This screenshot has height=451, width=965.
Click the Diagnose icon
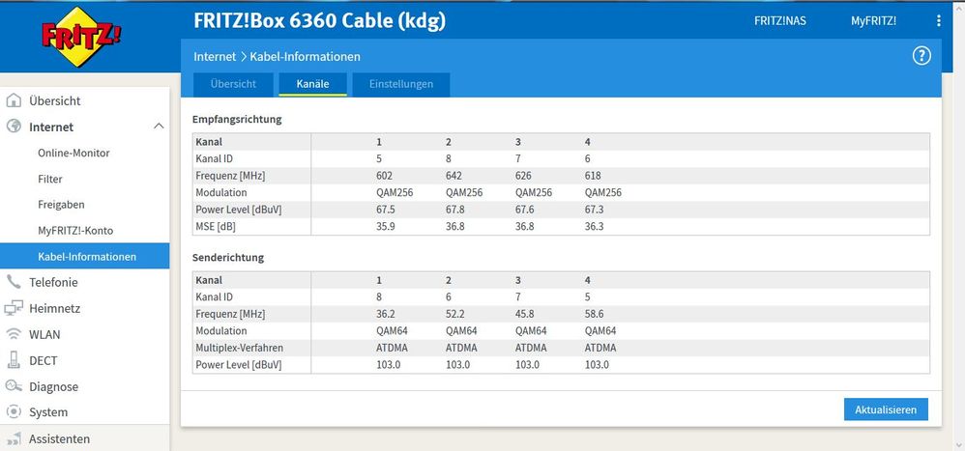pyautogui.click(x=14, y=386)
